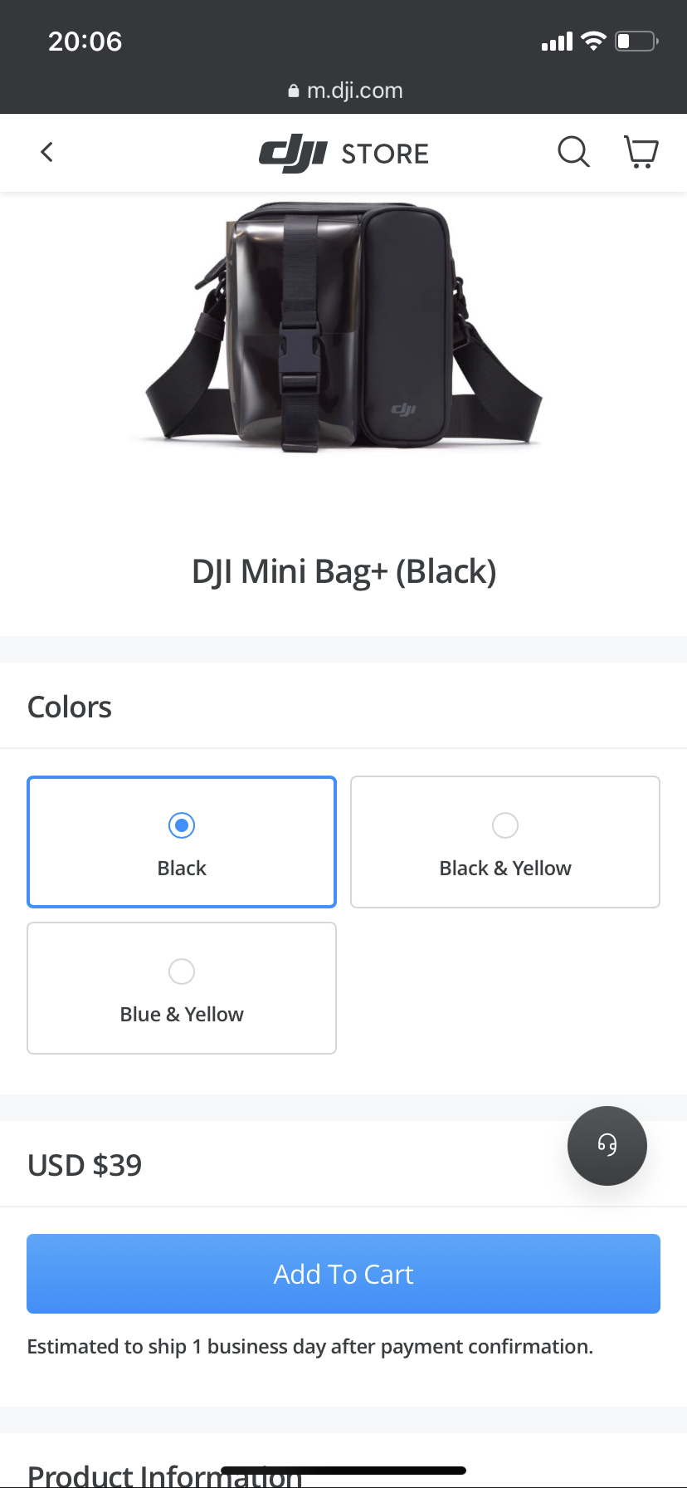Pick the Blue & Yellow color
Image resolution: width=687 pixels, height=1488 pixels.
pyautogui.click(x=182, y=988)
